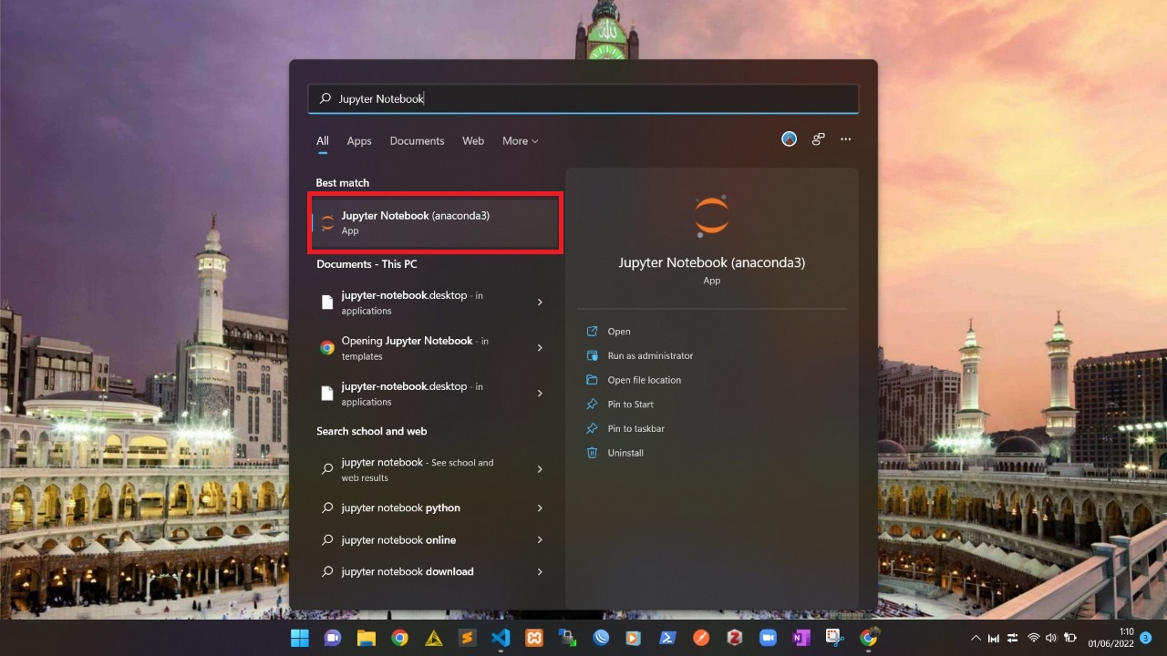Open OneNote from taskbar
The image size is (1167, 656).
801,638
